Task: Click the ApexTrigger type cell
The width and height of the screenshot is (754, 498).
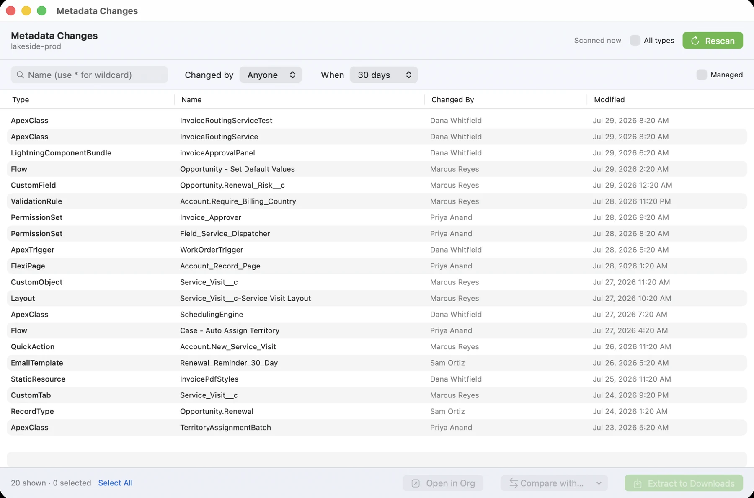Action: pyautogui.click(x=33, y=250)
